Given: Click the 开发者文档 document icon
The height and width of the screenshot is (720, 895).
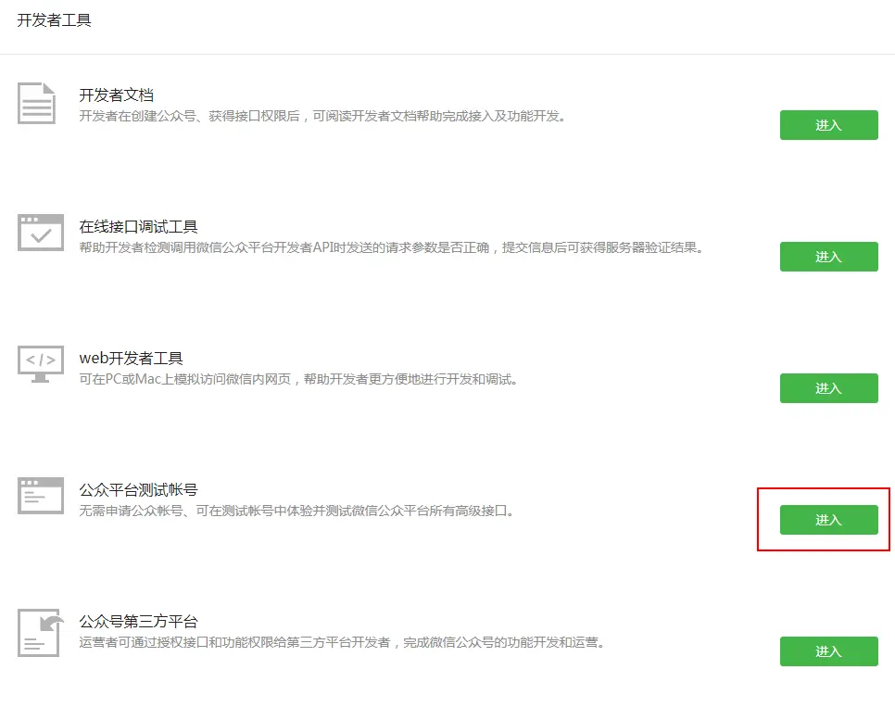Looking at the screenshot, I should pyautogui.click(x=36, y=102).
